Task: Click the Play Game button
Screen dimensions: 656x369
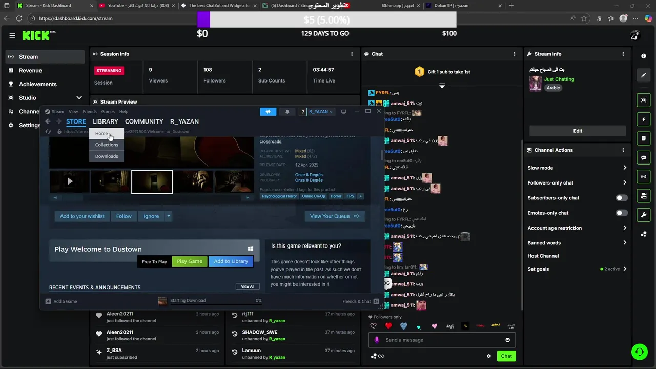Action: [190, 261]
